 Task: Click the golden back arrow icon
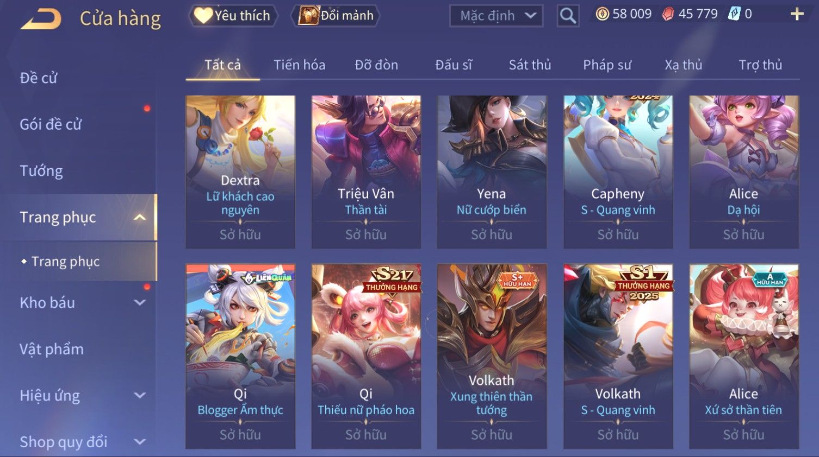point(41,19)
